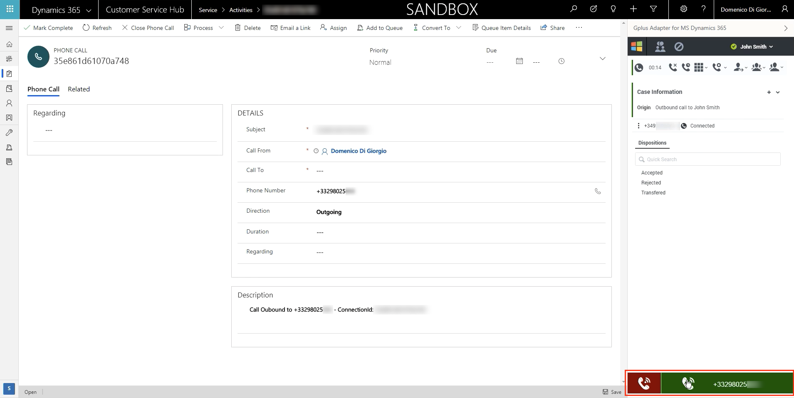
Task: Open the Due time clock picker
Action: (561, 61)
